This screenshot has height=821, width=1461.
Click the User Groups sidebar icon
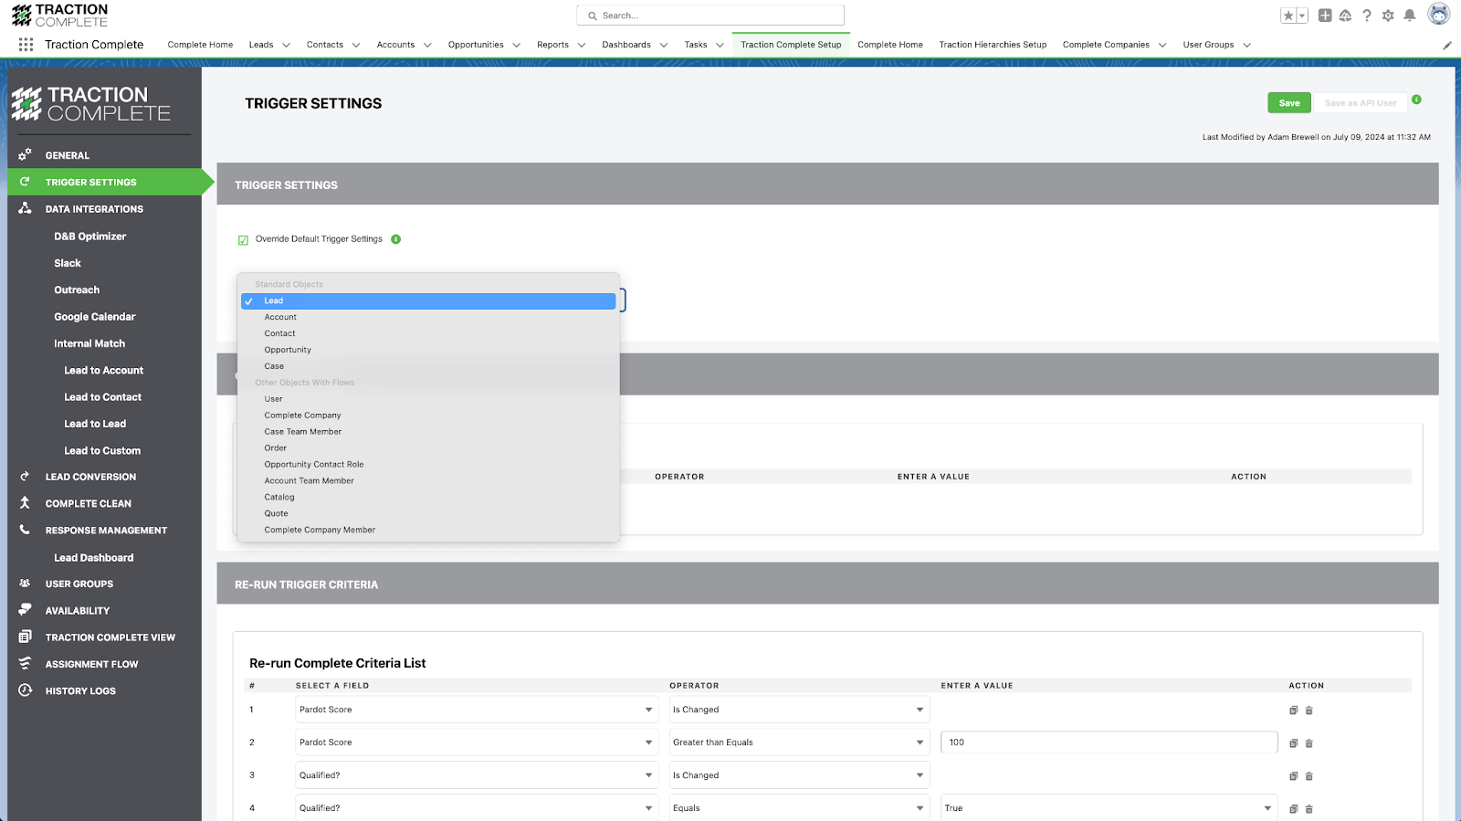25,584
